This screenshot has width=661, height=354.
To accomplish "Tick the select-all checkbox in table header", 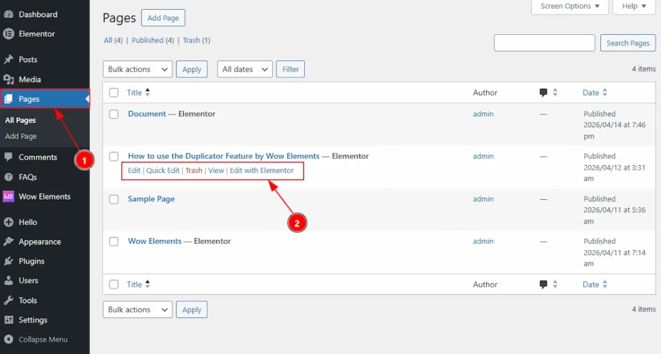I will coord(114,93).
